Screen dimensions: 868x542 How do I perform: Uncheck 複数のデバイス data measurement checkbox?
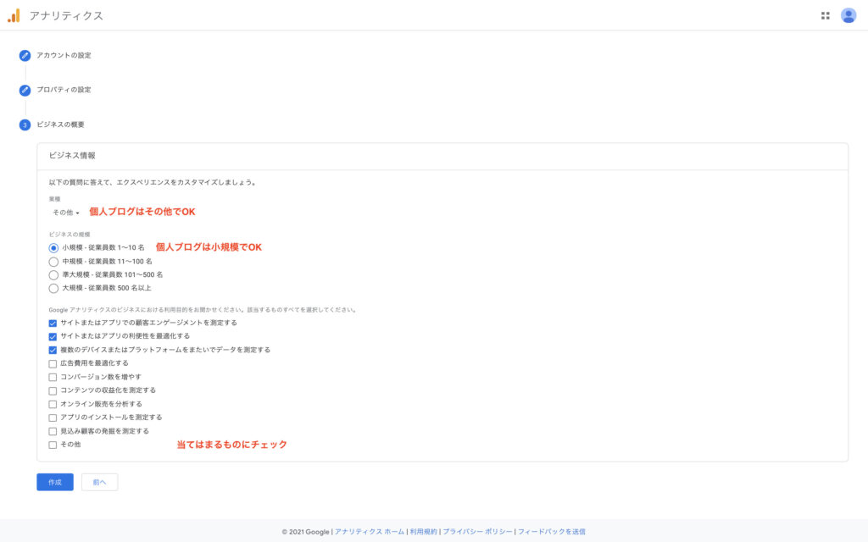[x=53, y=350]
